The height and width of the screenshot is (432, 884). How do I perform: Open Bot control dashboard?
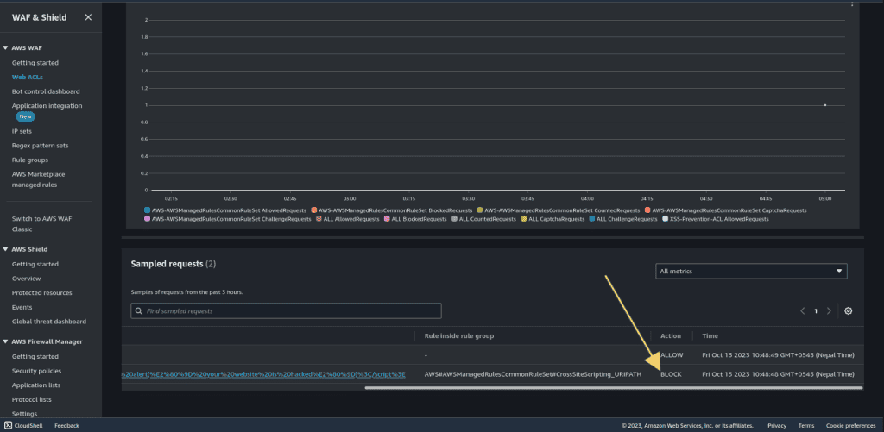pos(46,91)
